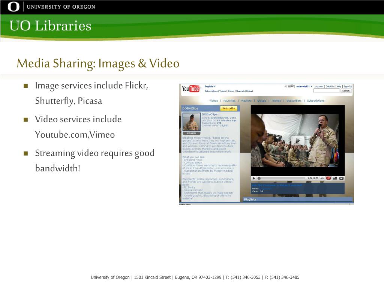The image size is (384, 288).
Task: Play the video using the player bar play button
Action: [x=254, y=178]
